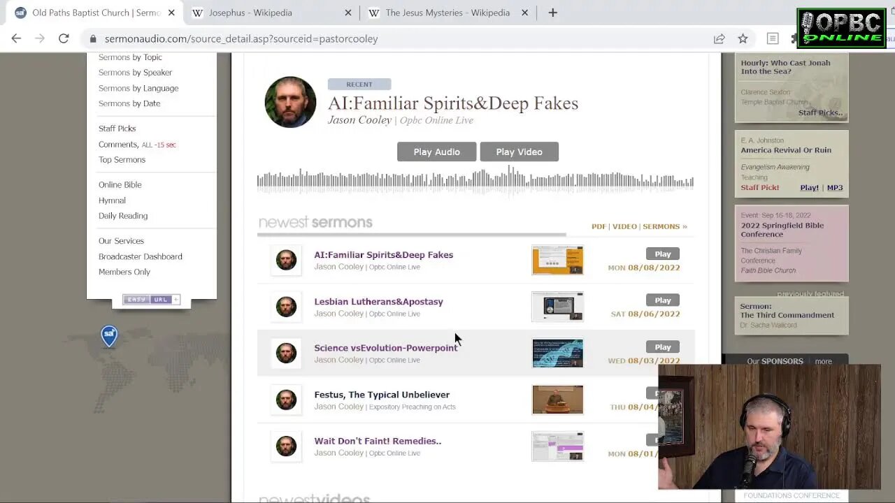Open Members Only
The width and height of the screenshot is (895, 503).
[124, 272]
